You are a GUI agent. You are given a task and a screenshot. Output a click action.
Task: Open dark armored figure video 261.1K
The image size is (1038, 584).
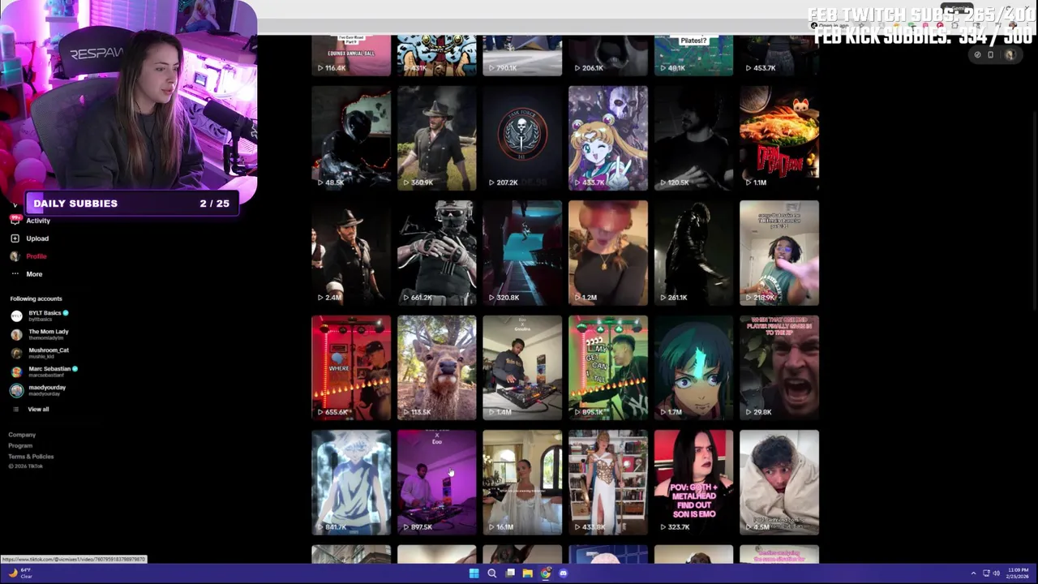(693, 253)
